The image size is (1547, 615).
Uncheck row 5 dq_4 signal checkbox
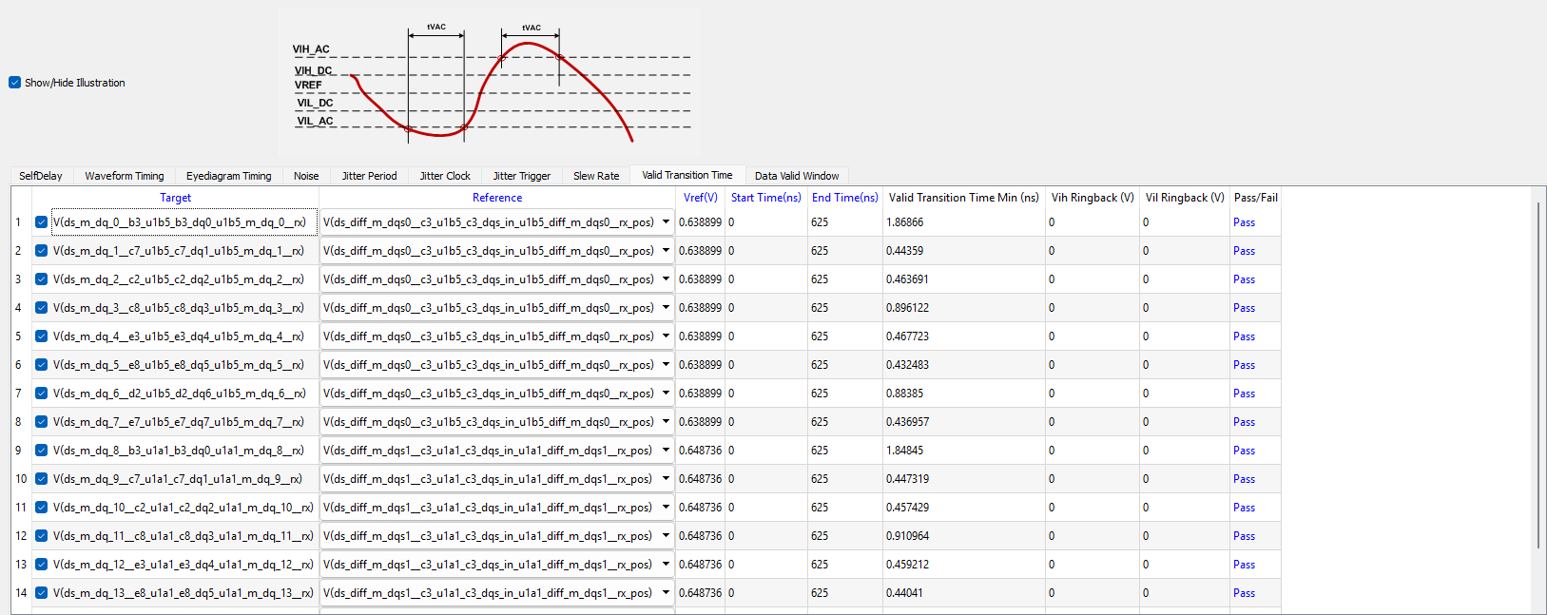(41, 336)
